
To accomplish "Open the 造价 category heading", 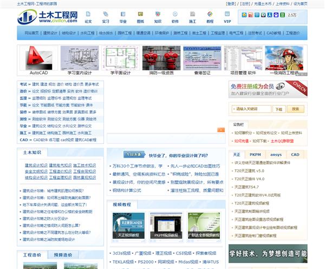I will coord(23,91).
